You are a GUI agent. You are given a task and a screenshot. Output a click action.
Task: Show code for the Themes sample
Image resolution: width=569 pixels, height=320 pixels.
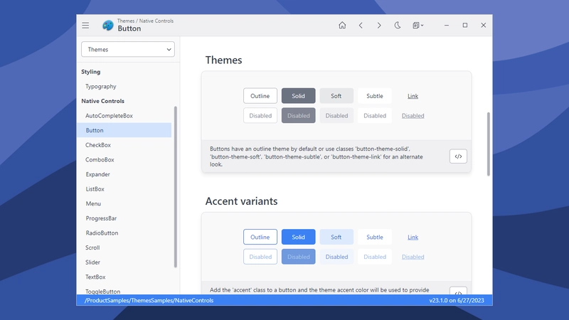tap(458, 156)
